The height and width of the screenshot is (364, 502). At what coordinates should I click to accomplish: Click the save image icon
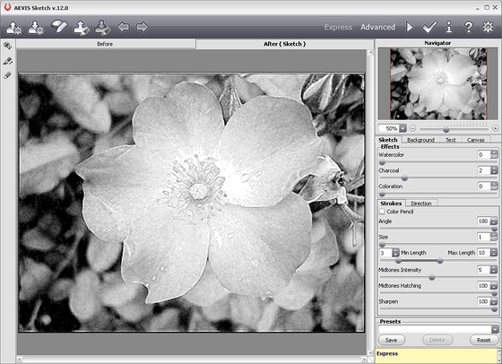coord(36,27)
